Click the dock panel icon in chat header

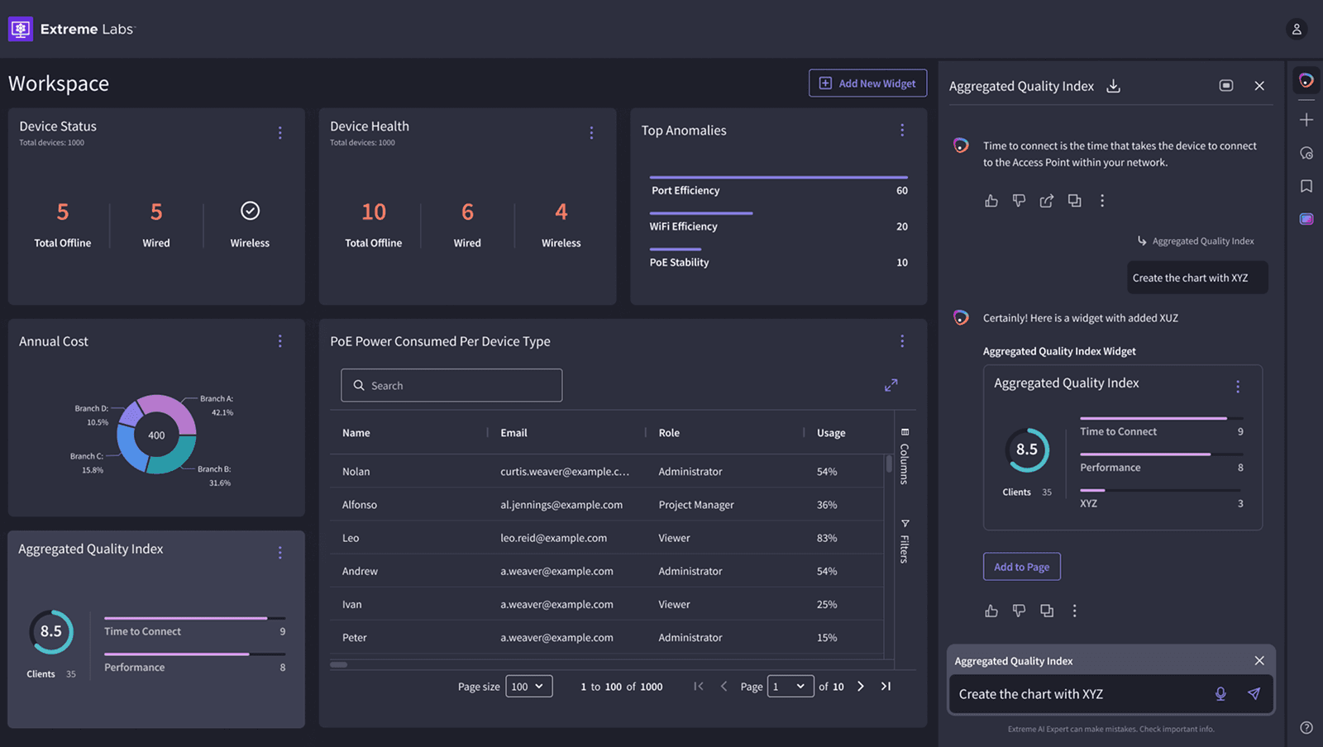pyautogui.click(x=1226, y=86)
